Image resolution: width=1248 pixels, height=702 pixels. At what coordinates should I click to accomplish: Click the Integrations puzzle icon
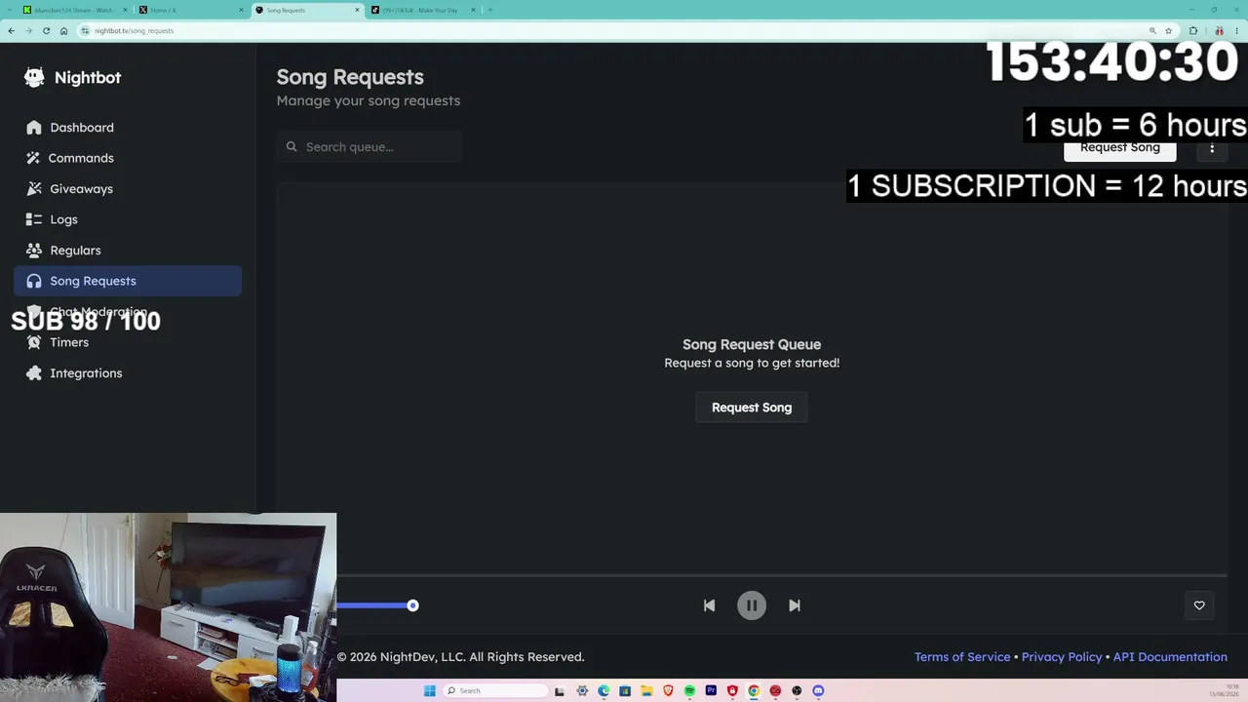pos(34,372)
